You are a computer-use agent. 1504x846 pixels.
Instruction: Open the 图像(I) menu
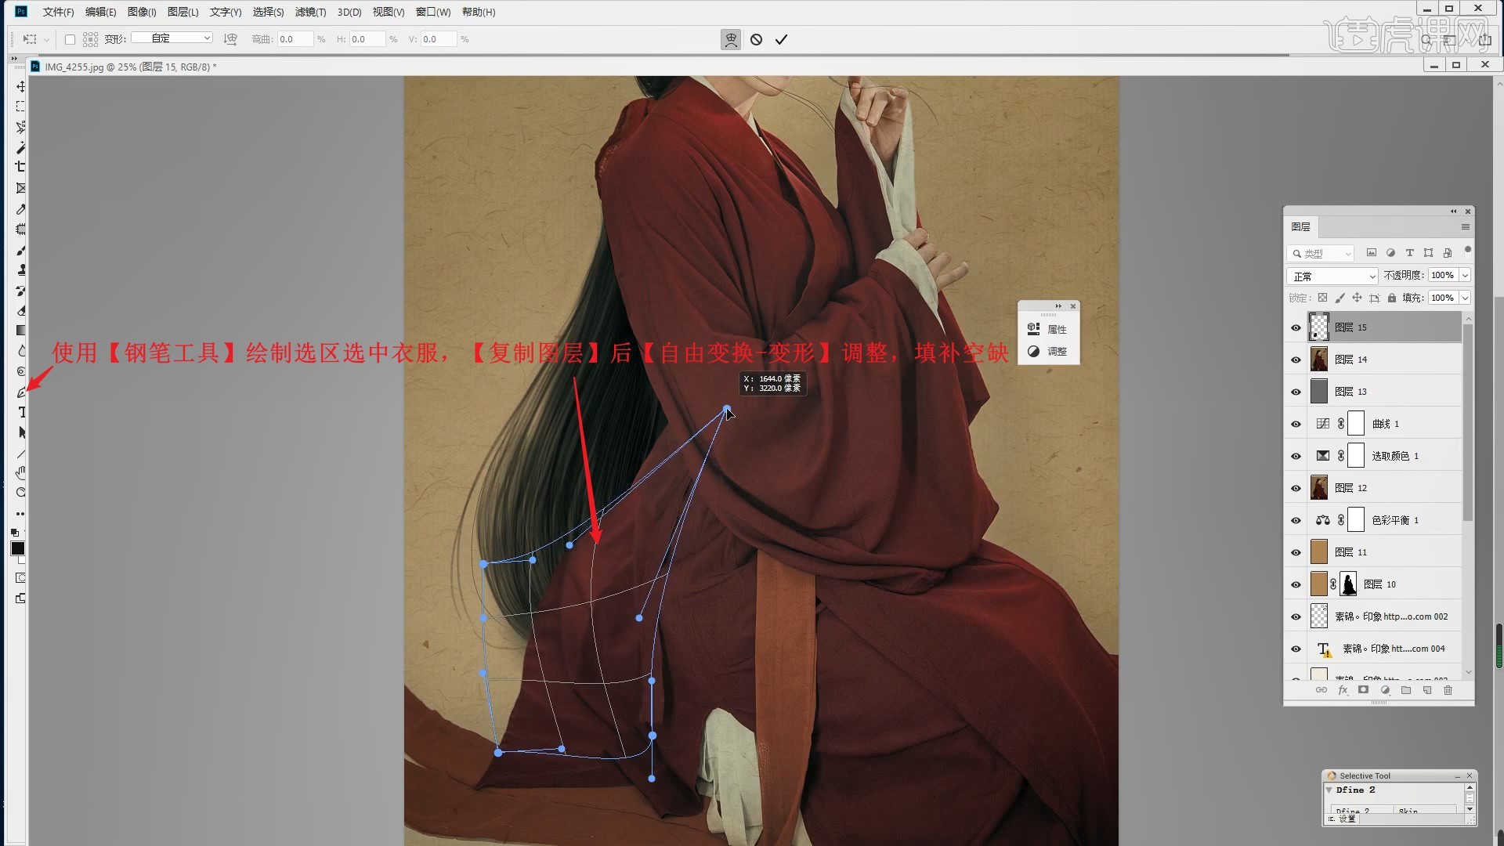[x=142, y=12]
